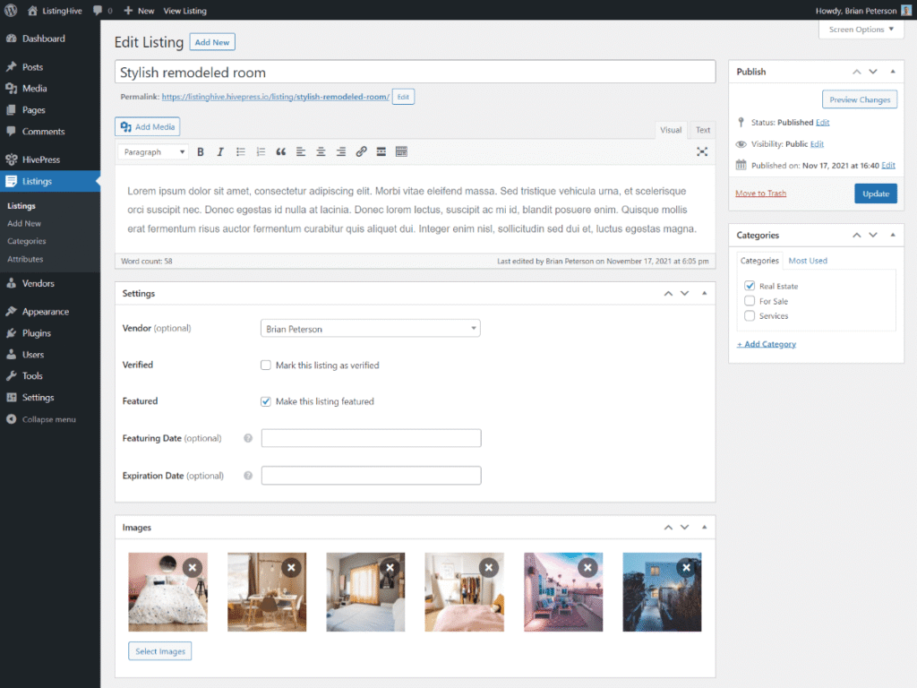The width and height of the screenshot is (917, 688).
Task: Open the Paragraph style dropdown
Action: 152,151
